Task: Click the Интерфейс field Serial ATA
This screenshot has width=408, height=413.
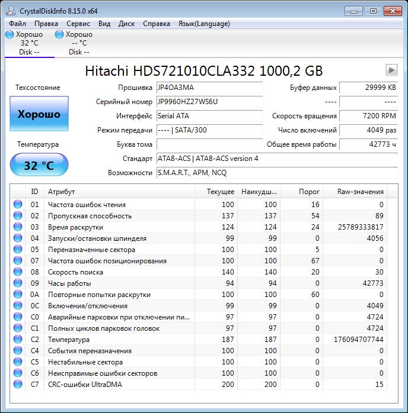Action: tap(209, 116)
